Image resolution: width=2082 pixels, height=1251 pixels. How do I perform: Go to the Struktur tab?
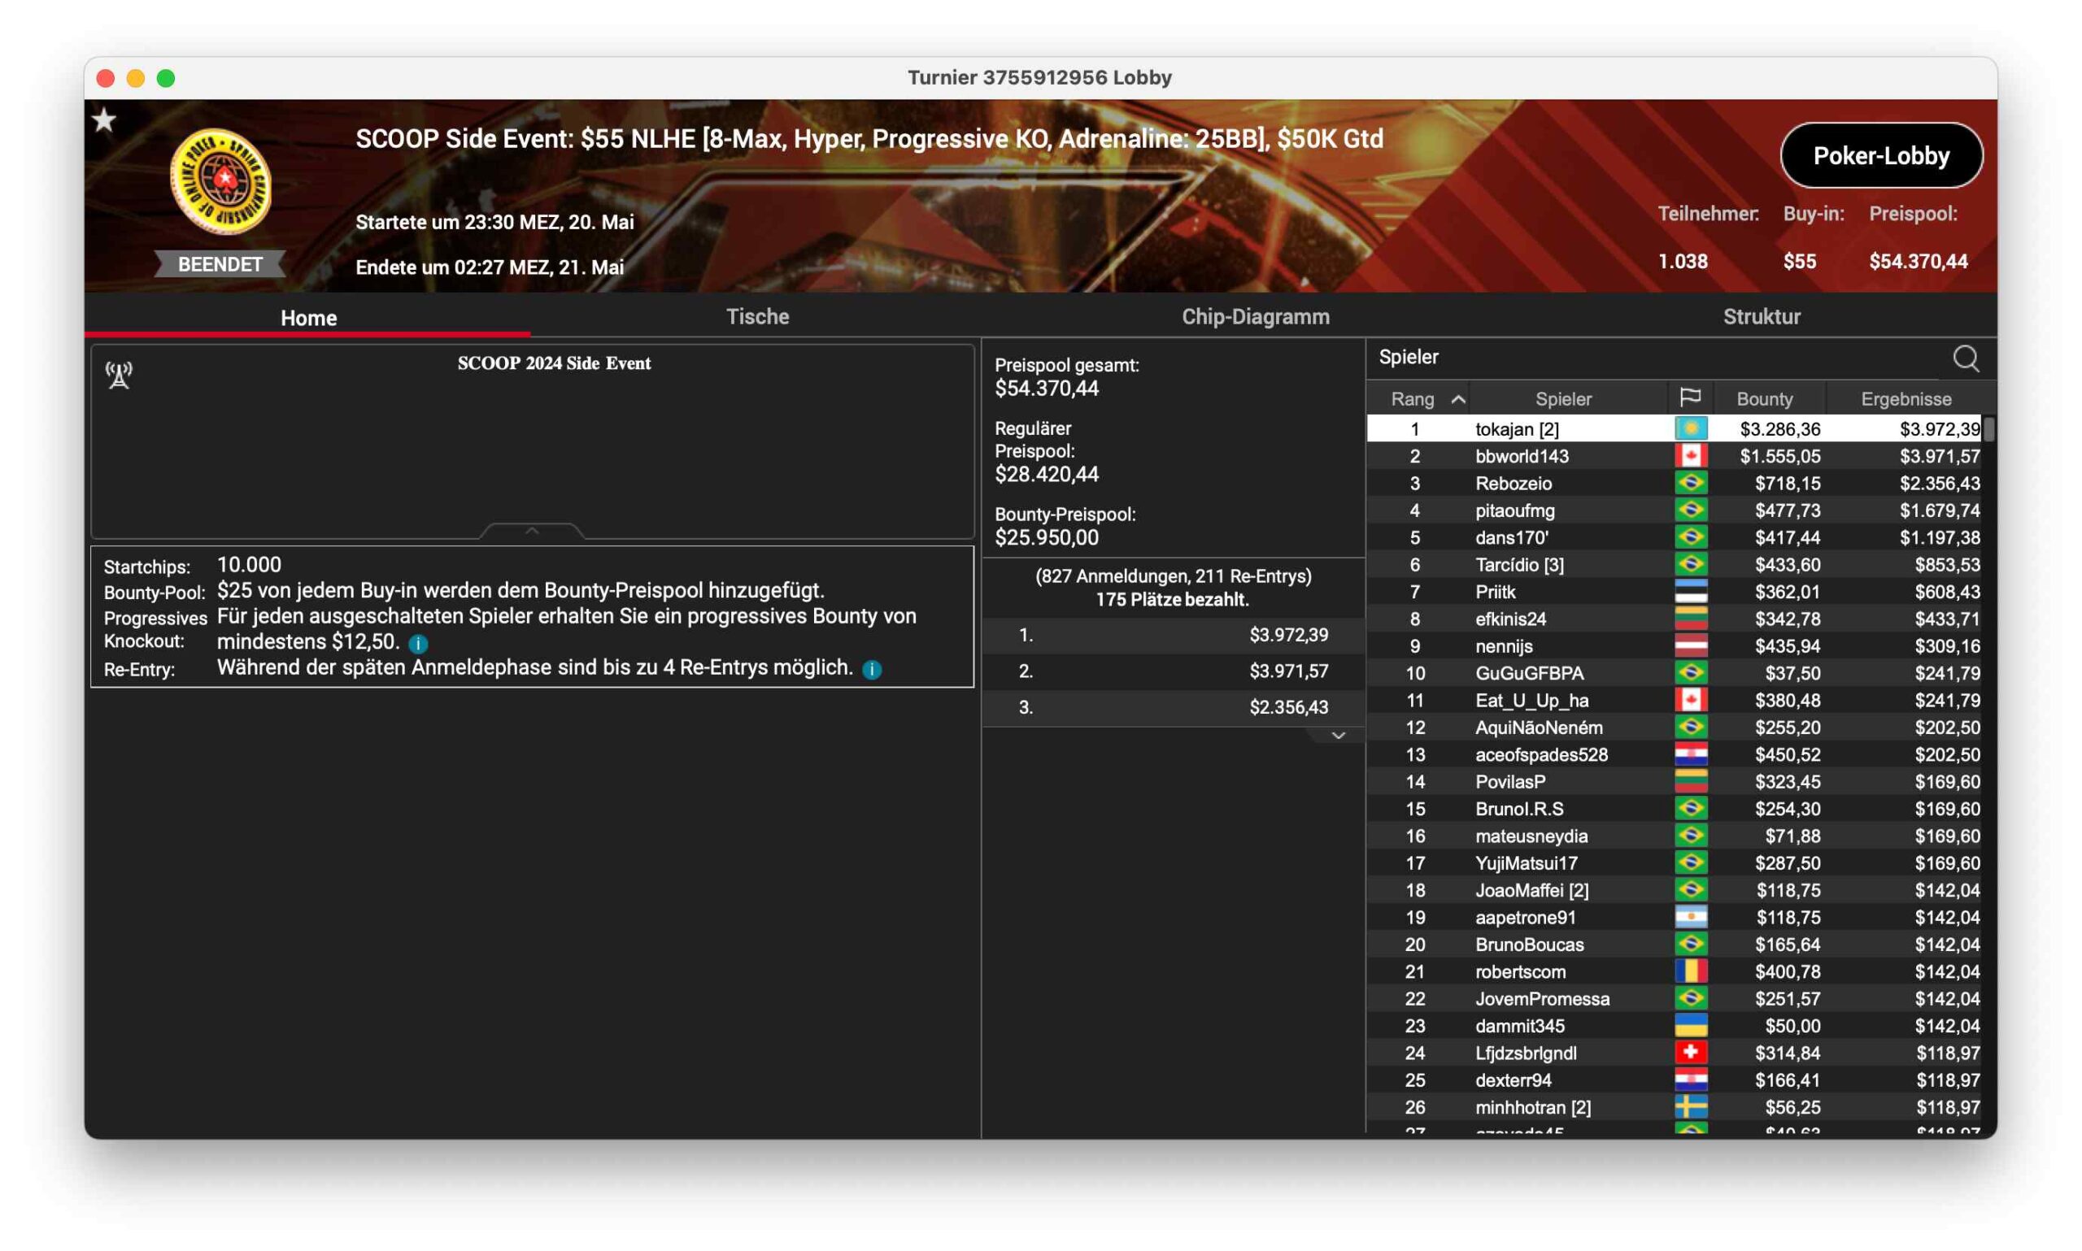pyautogui.click(x=1761, y=317)
